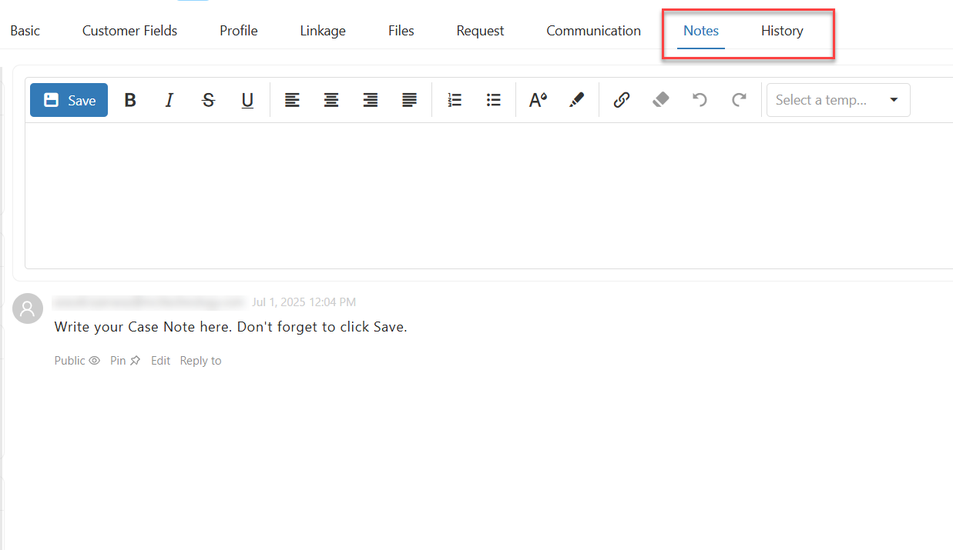Open the font color picker
Viewport: 953px width, 550px height.
[x=538, y=100]
